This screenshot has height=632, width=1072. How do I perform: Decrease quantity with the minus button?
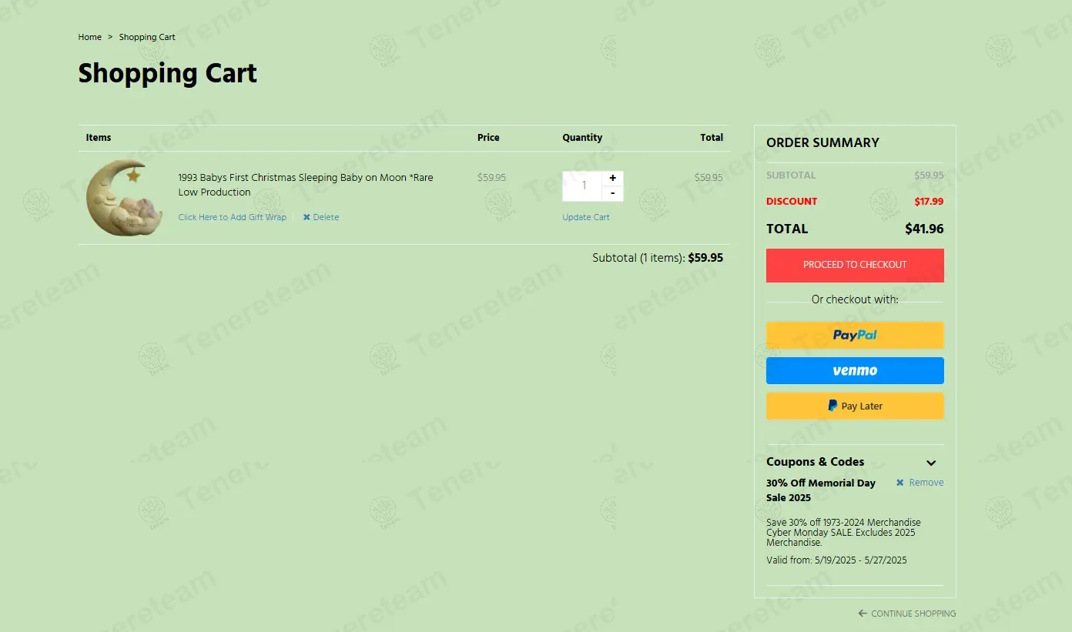(613, 193)
